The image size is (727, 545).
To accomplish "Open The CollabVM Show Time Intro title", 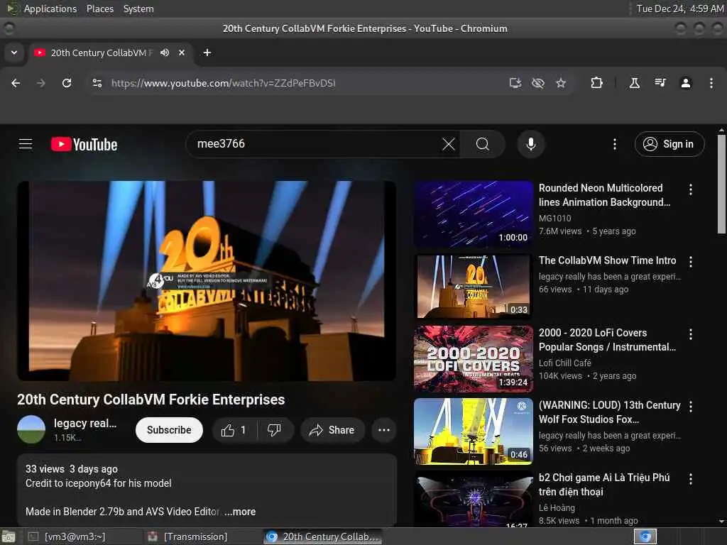I will pyautogui.click(x=608, y=260).
